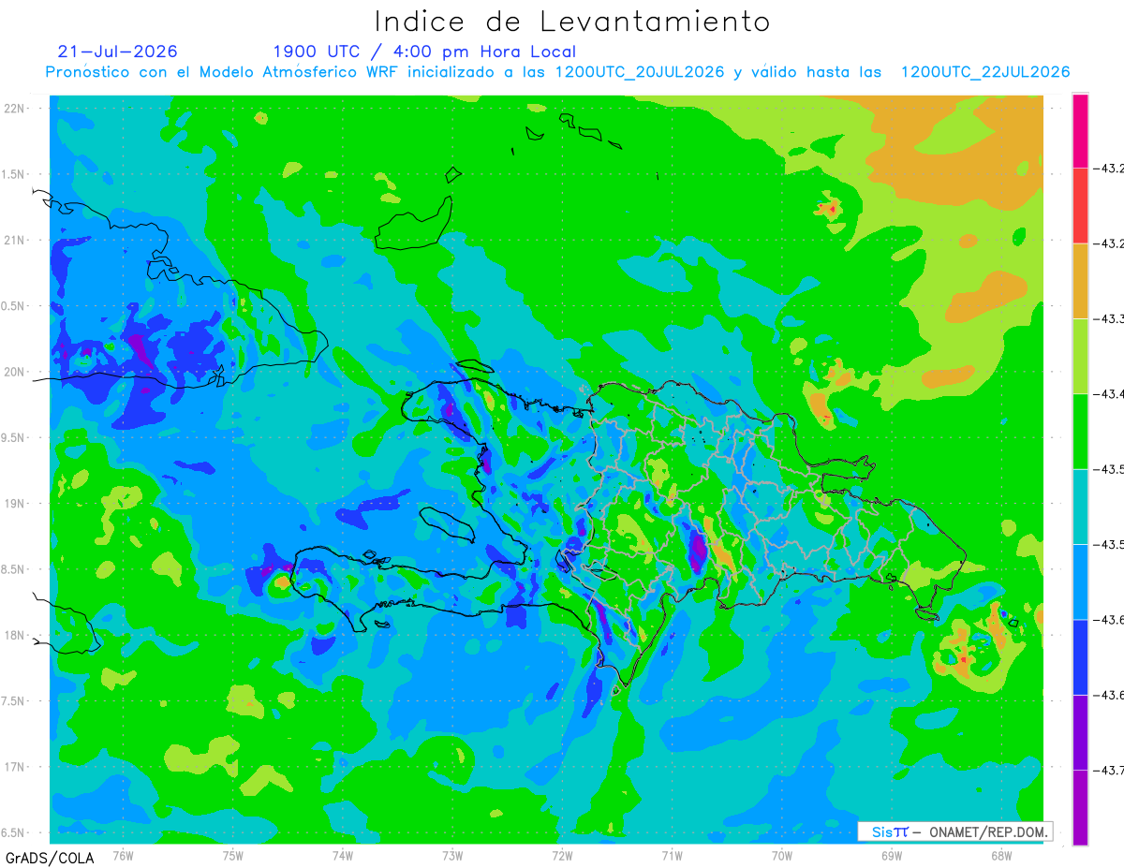Select the date label '21-Jul-2026'

[117, 51]
